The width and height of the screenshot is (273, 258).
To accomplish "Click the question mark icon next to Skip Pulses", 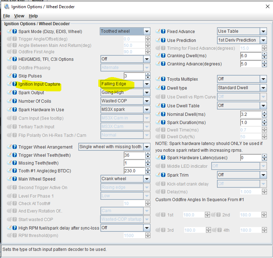I will point(15,76).
